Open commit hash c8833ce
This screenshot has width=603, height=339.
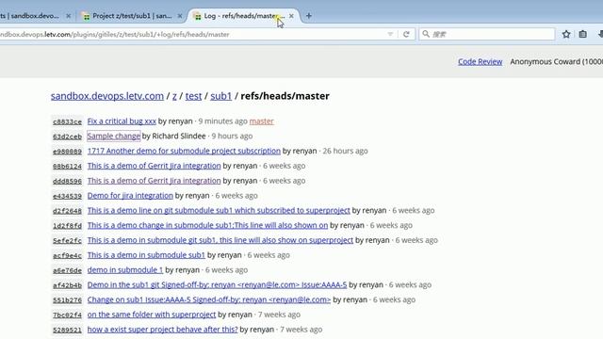(67, 121)
